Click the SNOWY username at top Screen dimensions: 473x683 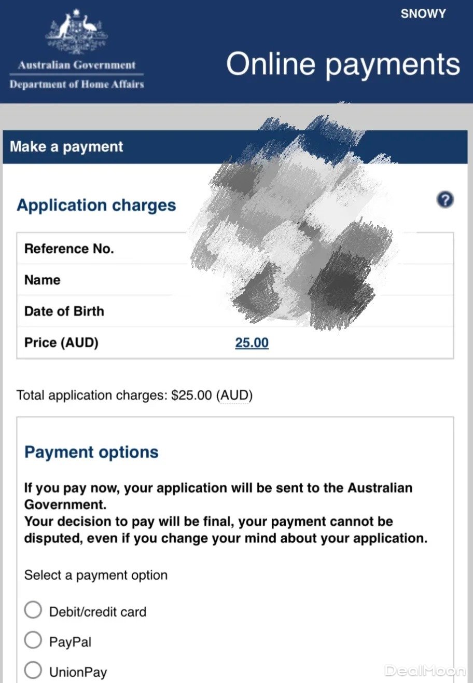click(x=423, y=14)
